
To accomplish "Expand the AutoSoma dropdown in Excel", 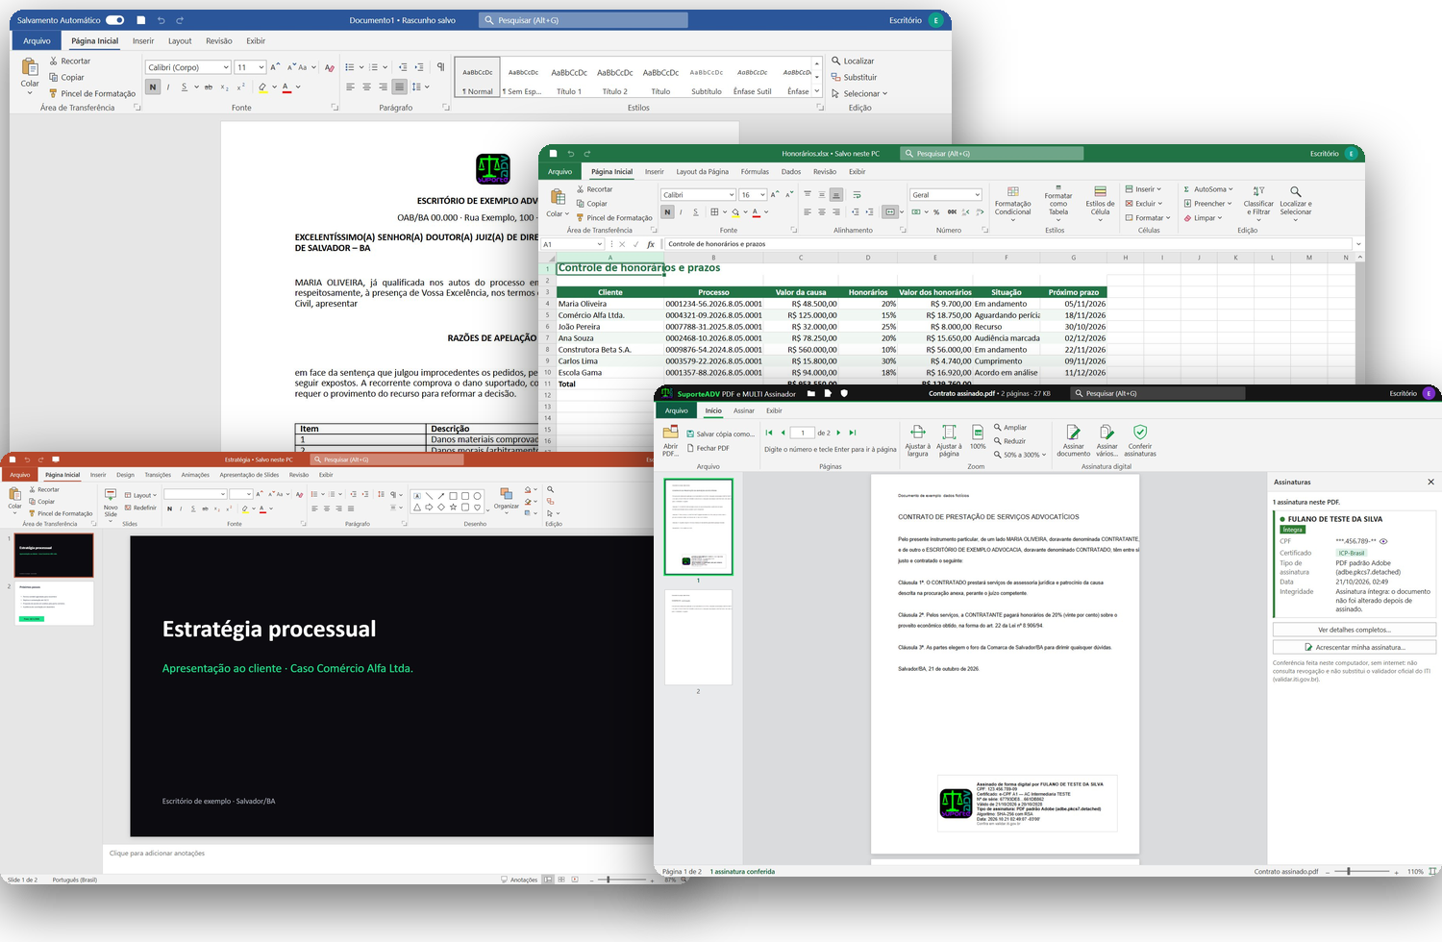I will [x=1230, y=189].
